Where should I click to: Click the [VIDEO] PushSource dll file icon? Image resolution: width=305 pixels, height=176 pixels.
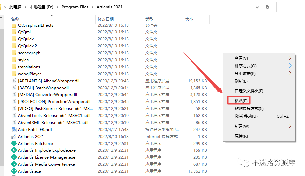[x=14, y=109]
